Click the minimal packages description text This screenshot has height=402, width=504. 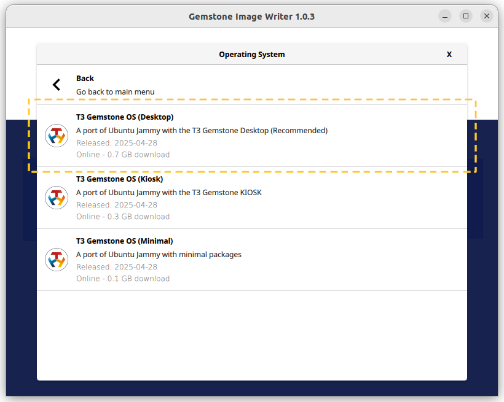point(159,255)
